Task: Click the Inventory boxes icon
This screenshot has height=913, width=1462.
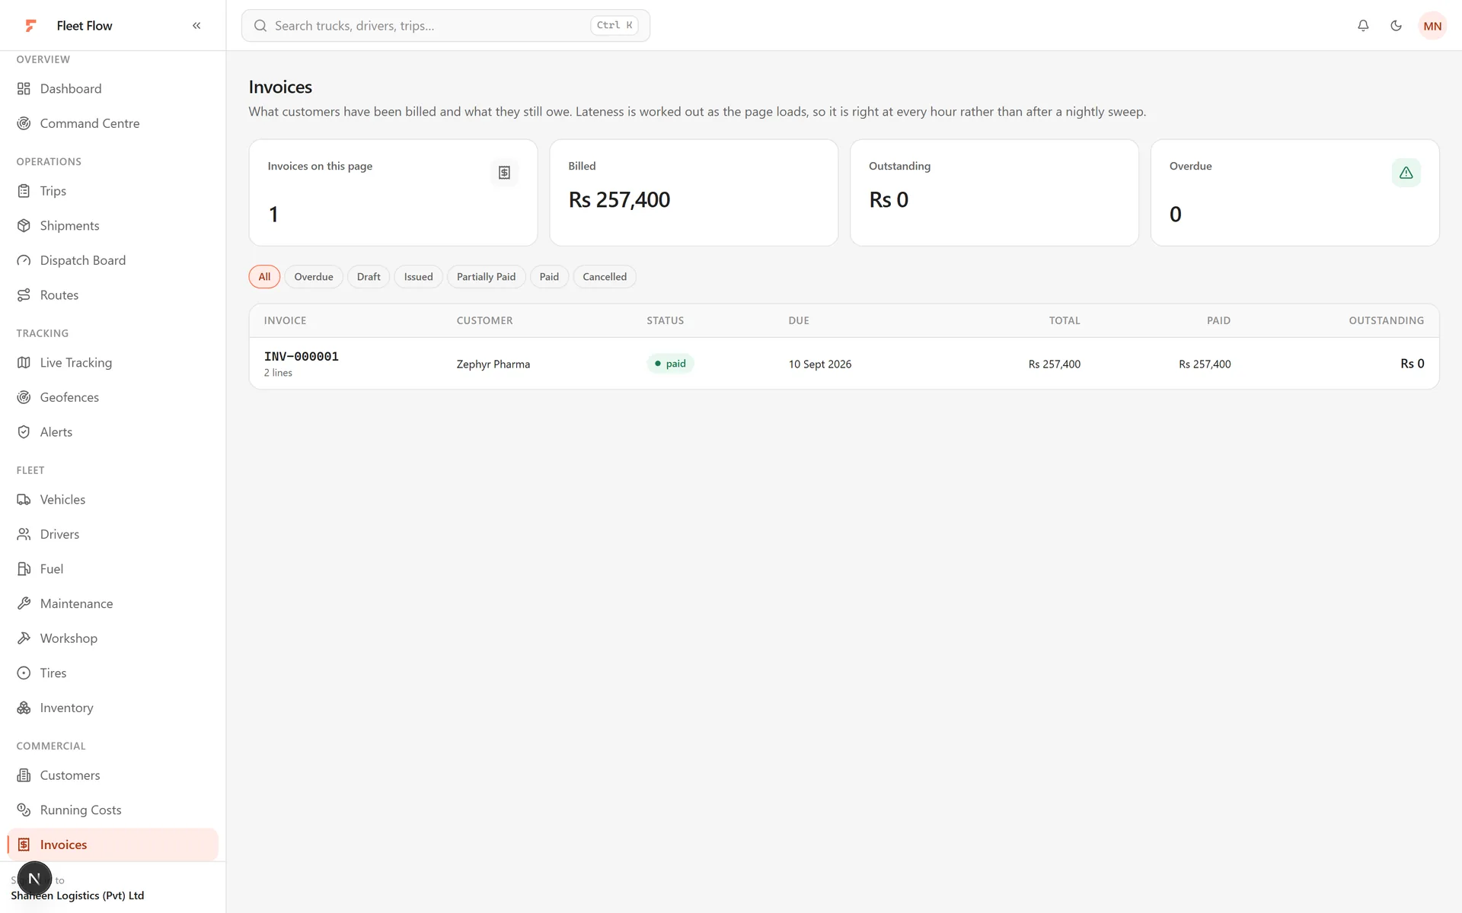Action: coord(24,708)
